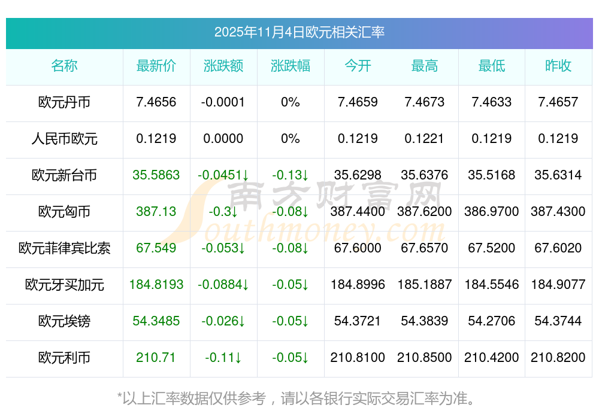Click the 0.0000 change value

223,138
